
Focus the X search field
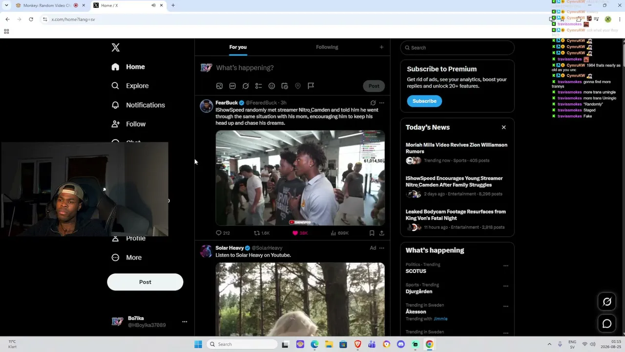tap(458, 48)
